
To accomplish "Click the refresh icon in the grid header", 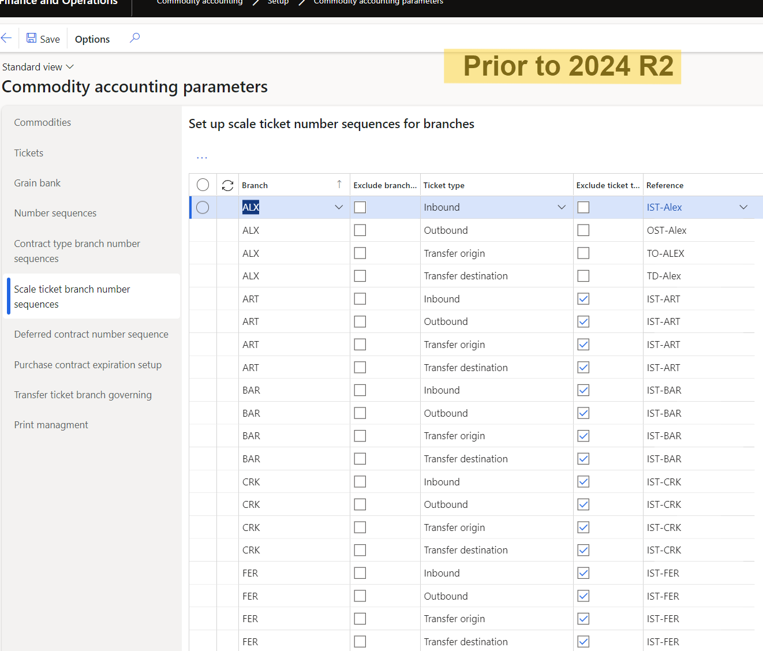I will [227, 185].
